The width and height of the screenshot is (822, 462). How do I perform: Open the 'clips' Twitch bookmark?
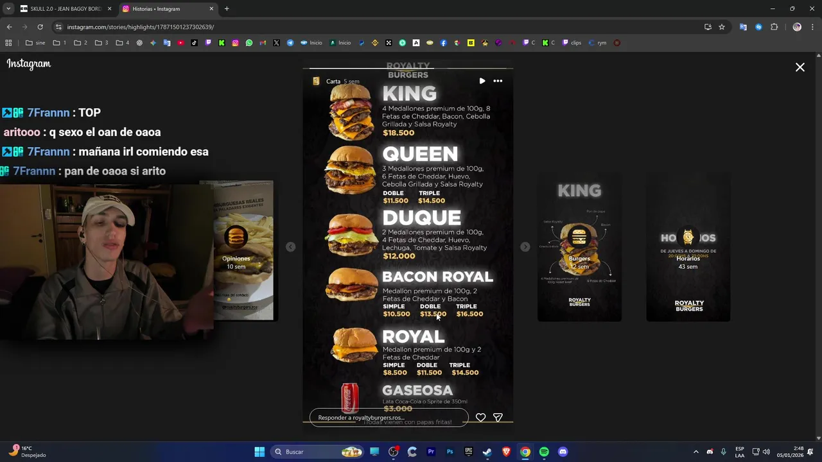point(572,43)
